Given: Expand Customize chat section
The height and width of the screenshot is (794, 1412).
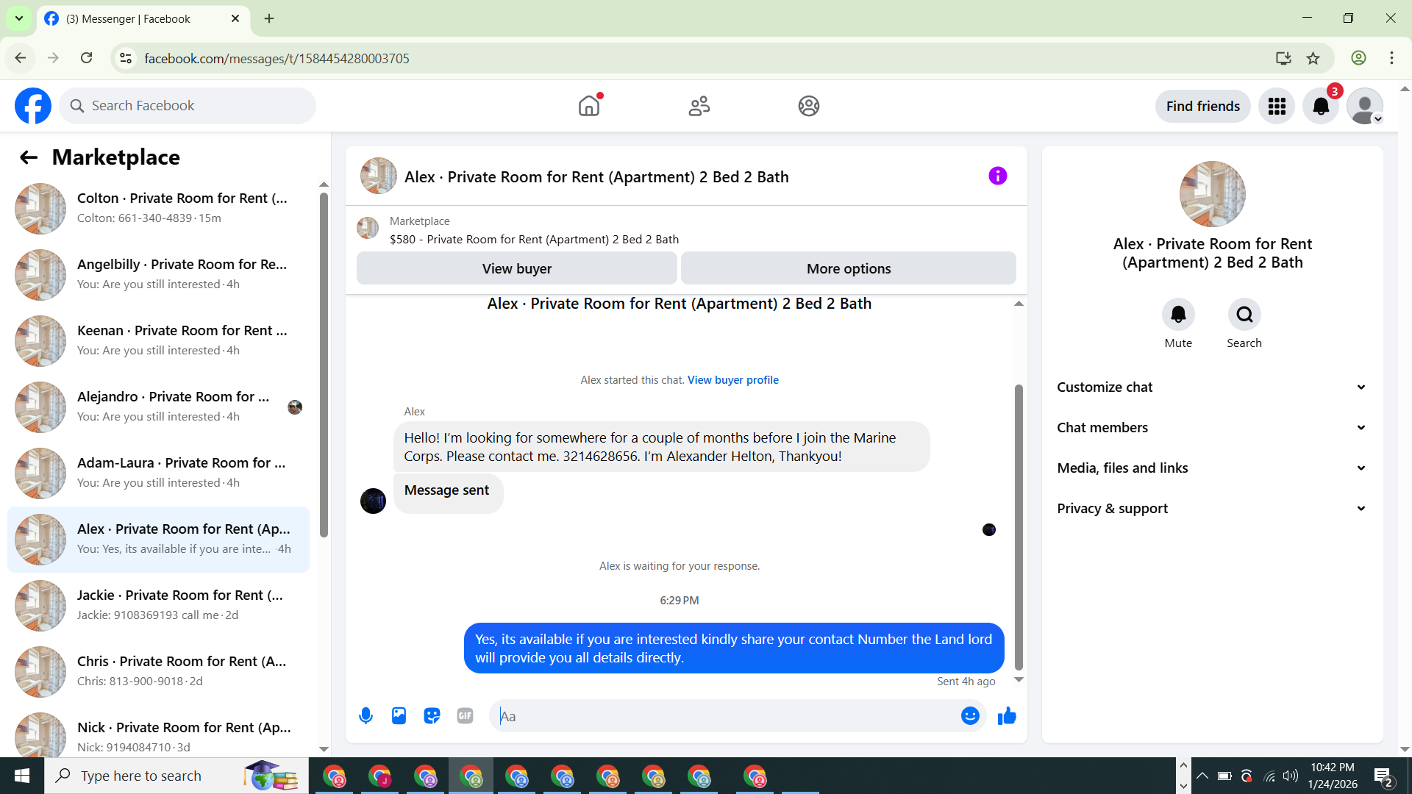Looking at the screenshot, I should [1212, 387].
